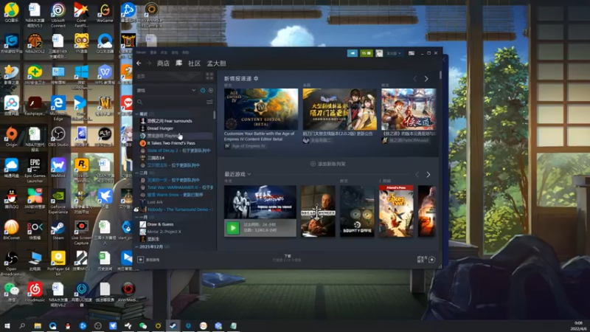590x332 pixels.
Task: Click the add game plus button
Action: coord(140,260)
